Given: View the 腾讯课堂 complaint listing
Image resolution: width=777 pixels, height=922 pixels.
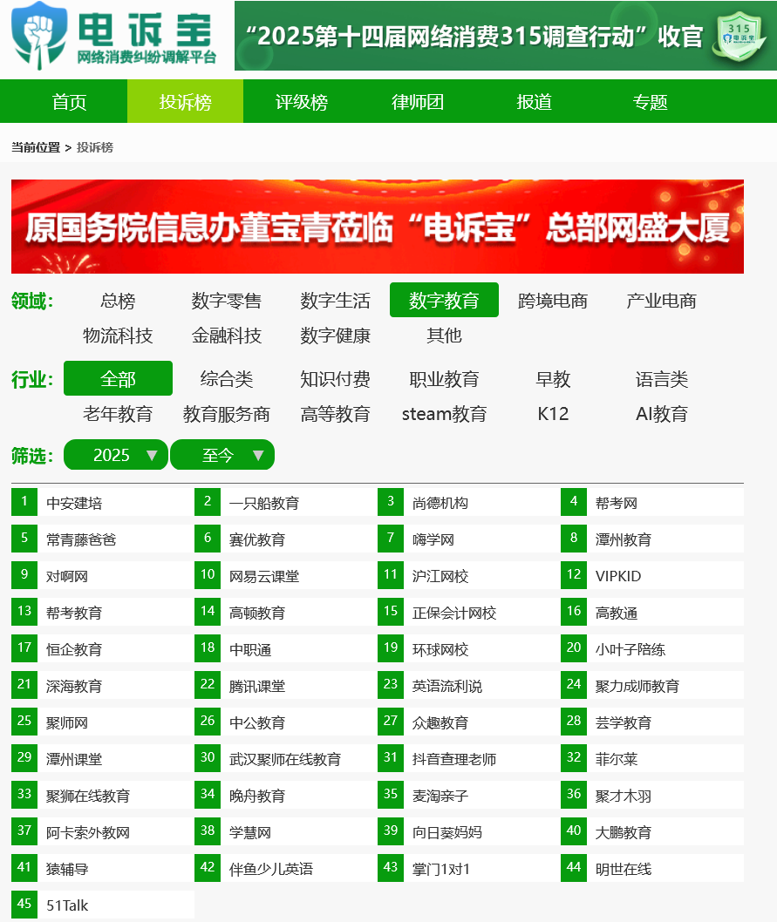Looking at the screenshot, I should click(257, 687).
